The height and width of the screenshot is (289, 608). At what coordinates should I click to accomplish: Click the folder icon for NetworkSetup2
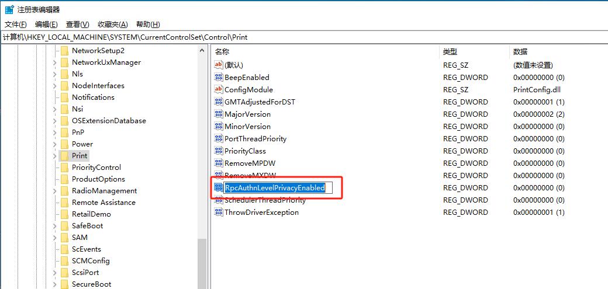click(64, 51)
